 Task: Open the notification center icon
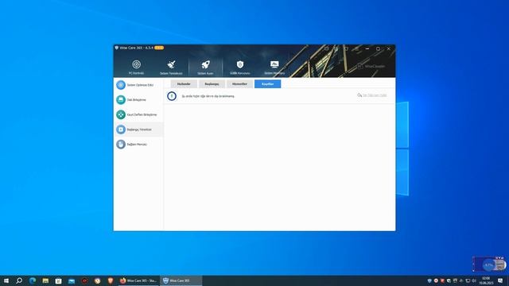tap(500, 280)
